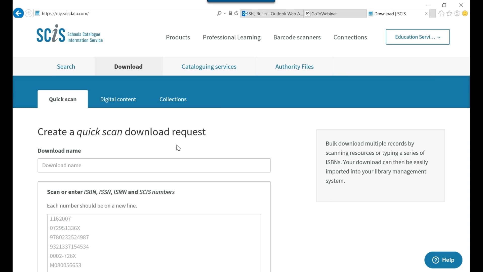Close the Download SCIS tab

coord(426,14)
